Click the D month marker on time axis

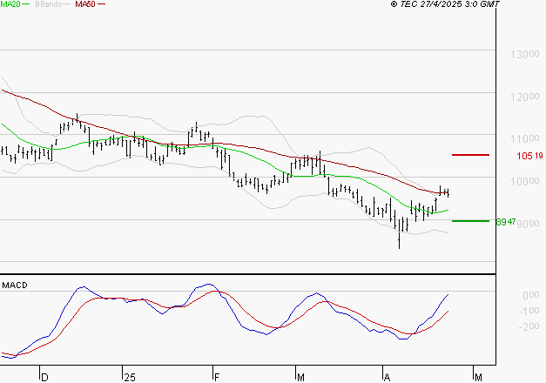[x=44, y=377]
